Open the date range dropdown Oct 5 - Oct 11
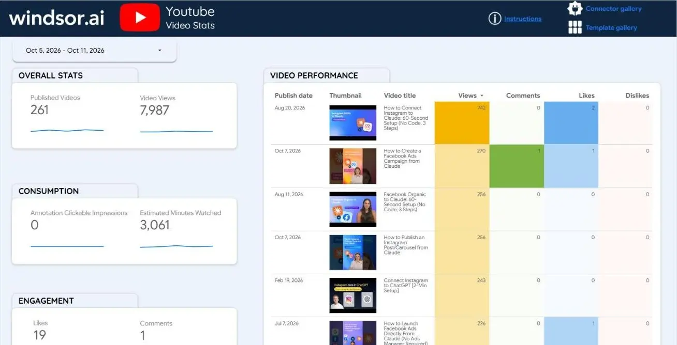 94,51
